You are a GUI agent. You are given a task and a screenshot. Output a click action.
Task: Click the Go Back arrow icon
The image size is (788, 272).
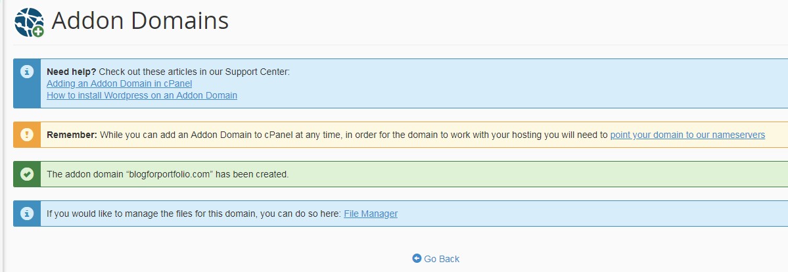click(417, 258)
